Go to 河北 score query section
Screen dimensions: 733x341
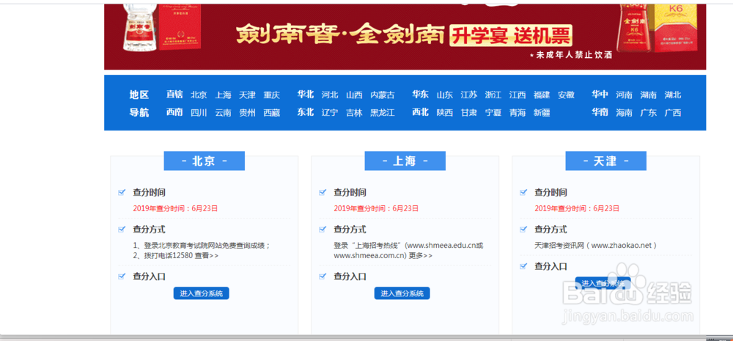pyautogui.click(x=330, y=95)
